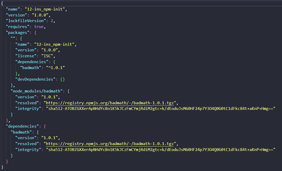Select "1.0.0" version value inside packages

tap(49, 50)
